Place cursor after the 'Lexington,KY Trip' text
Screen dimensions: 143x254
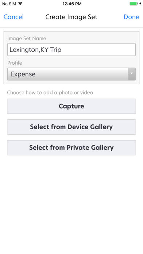tap(62, 50)
